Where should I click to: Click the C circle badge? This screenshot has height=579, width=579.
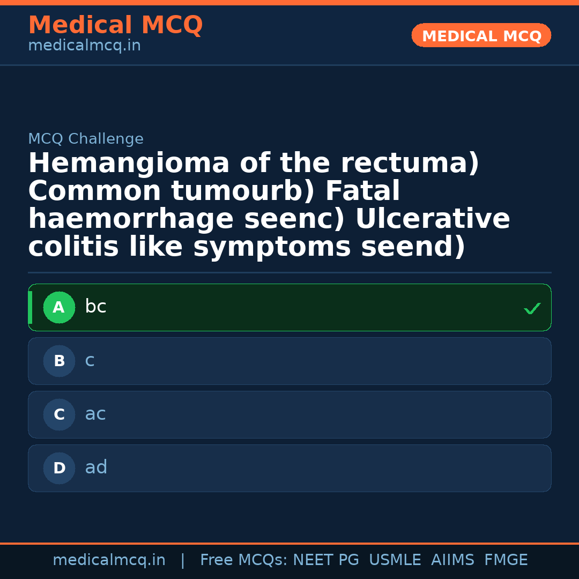coord(59,415)
